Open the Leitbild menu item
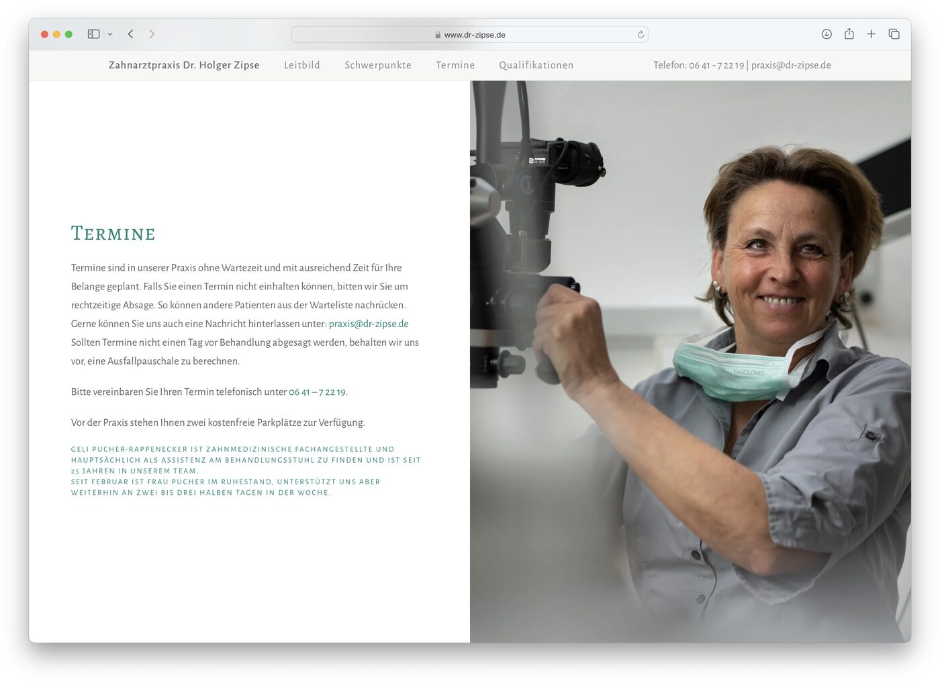Viewport: 940px width, 683px height. tap(302, 65)
